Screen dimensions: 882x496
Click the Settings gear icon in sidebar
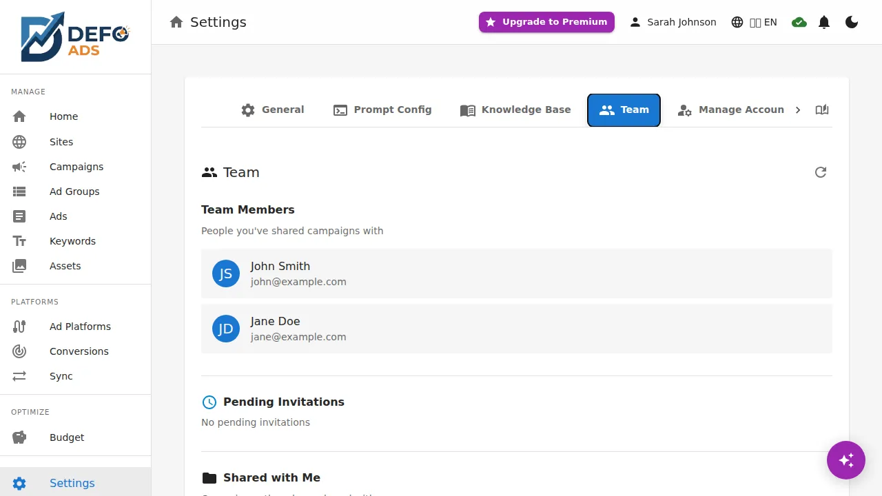pyautogui.click(x=19, y=484)
